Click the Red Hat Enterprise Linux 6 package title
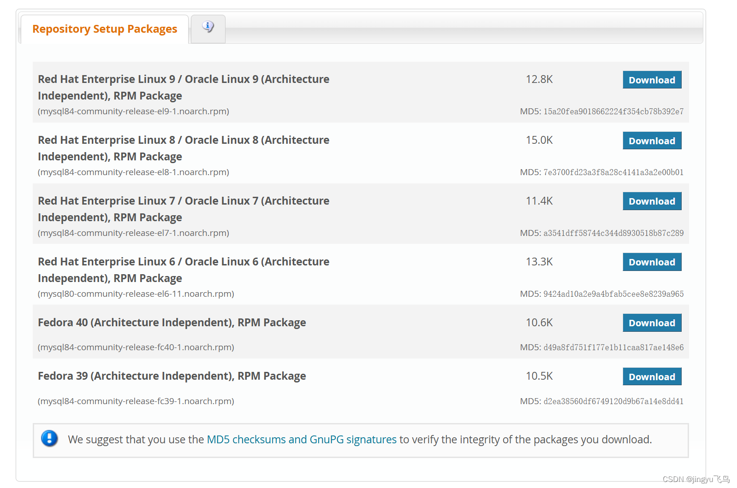 [184, 270]
